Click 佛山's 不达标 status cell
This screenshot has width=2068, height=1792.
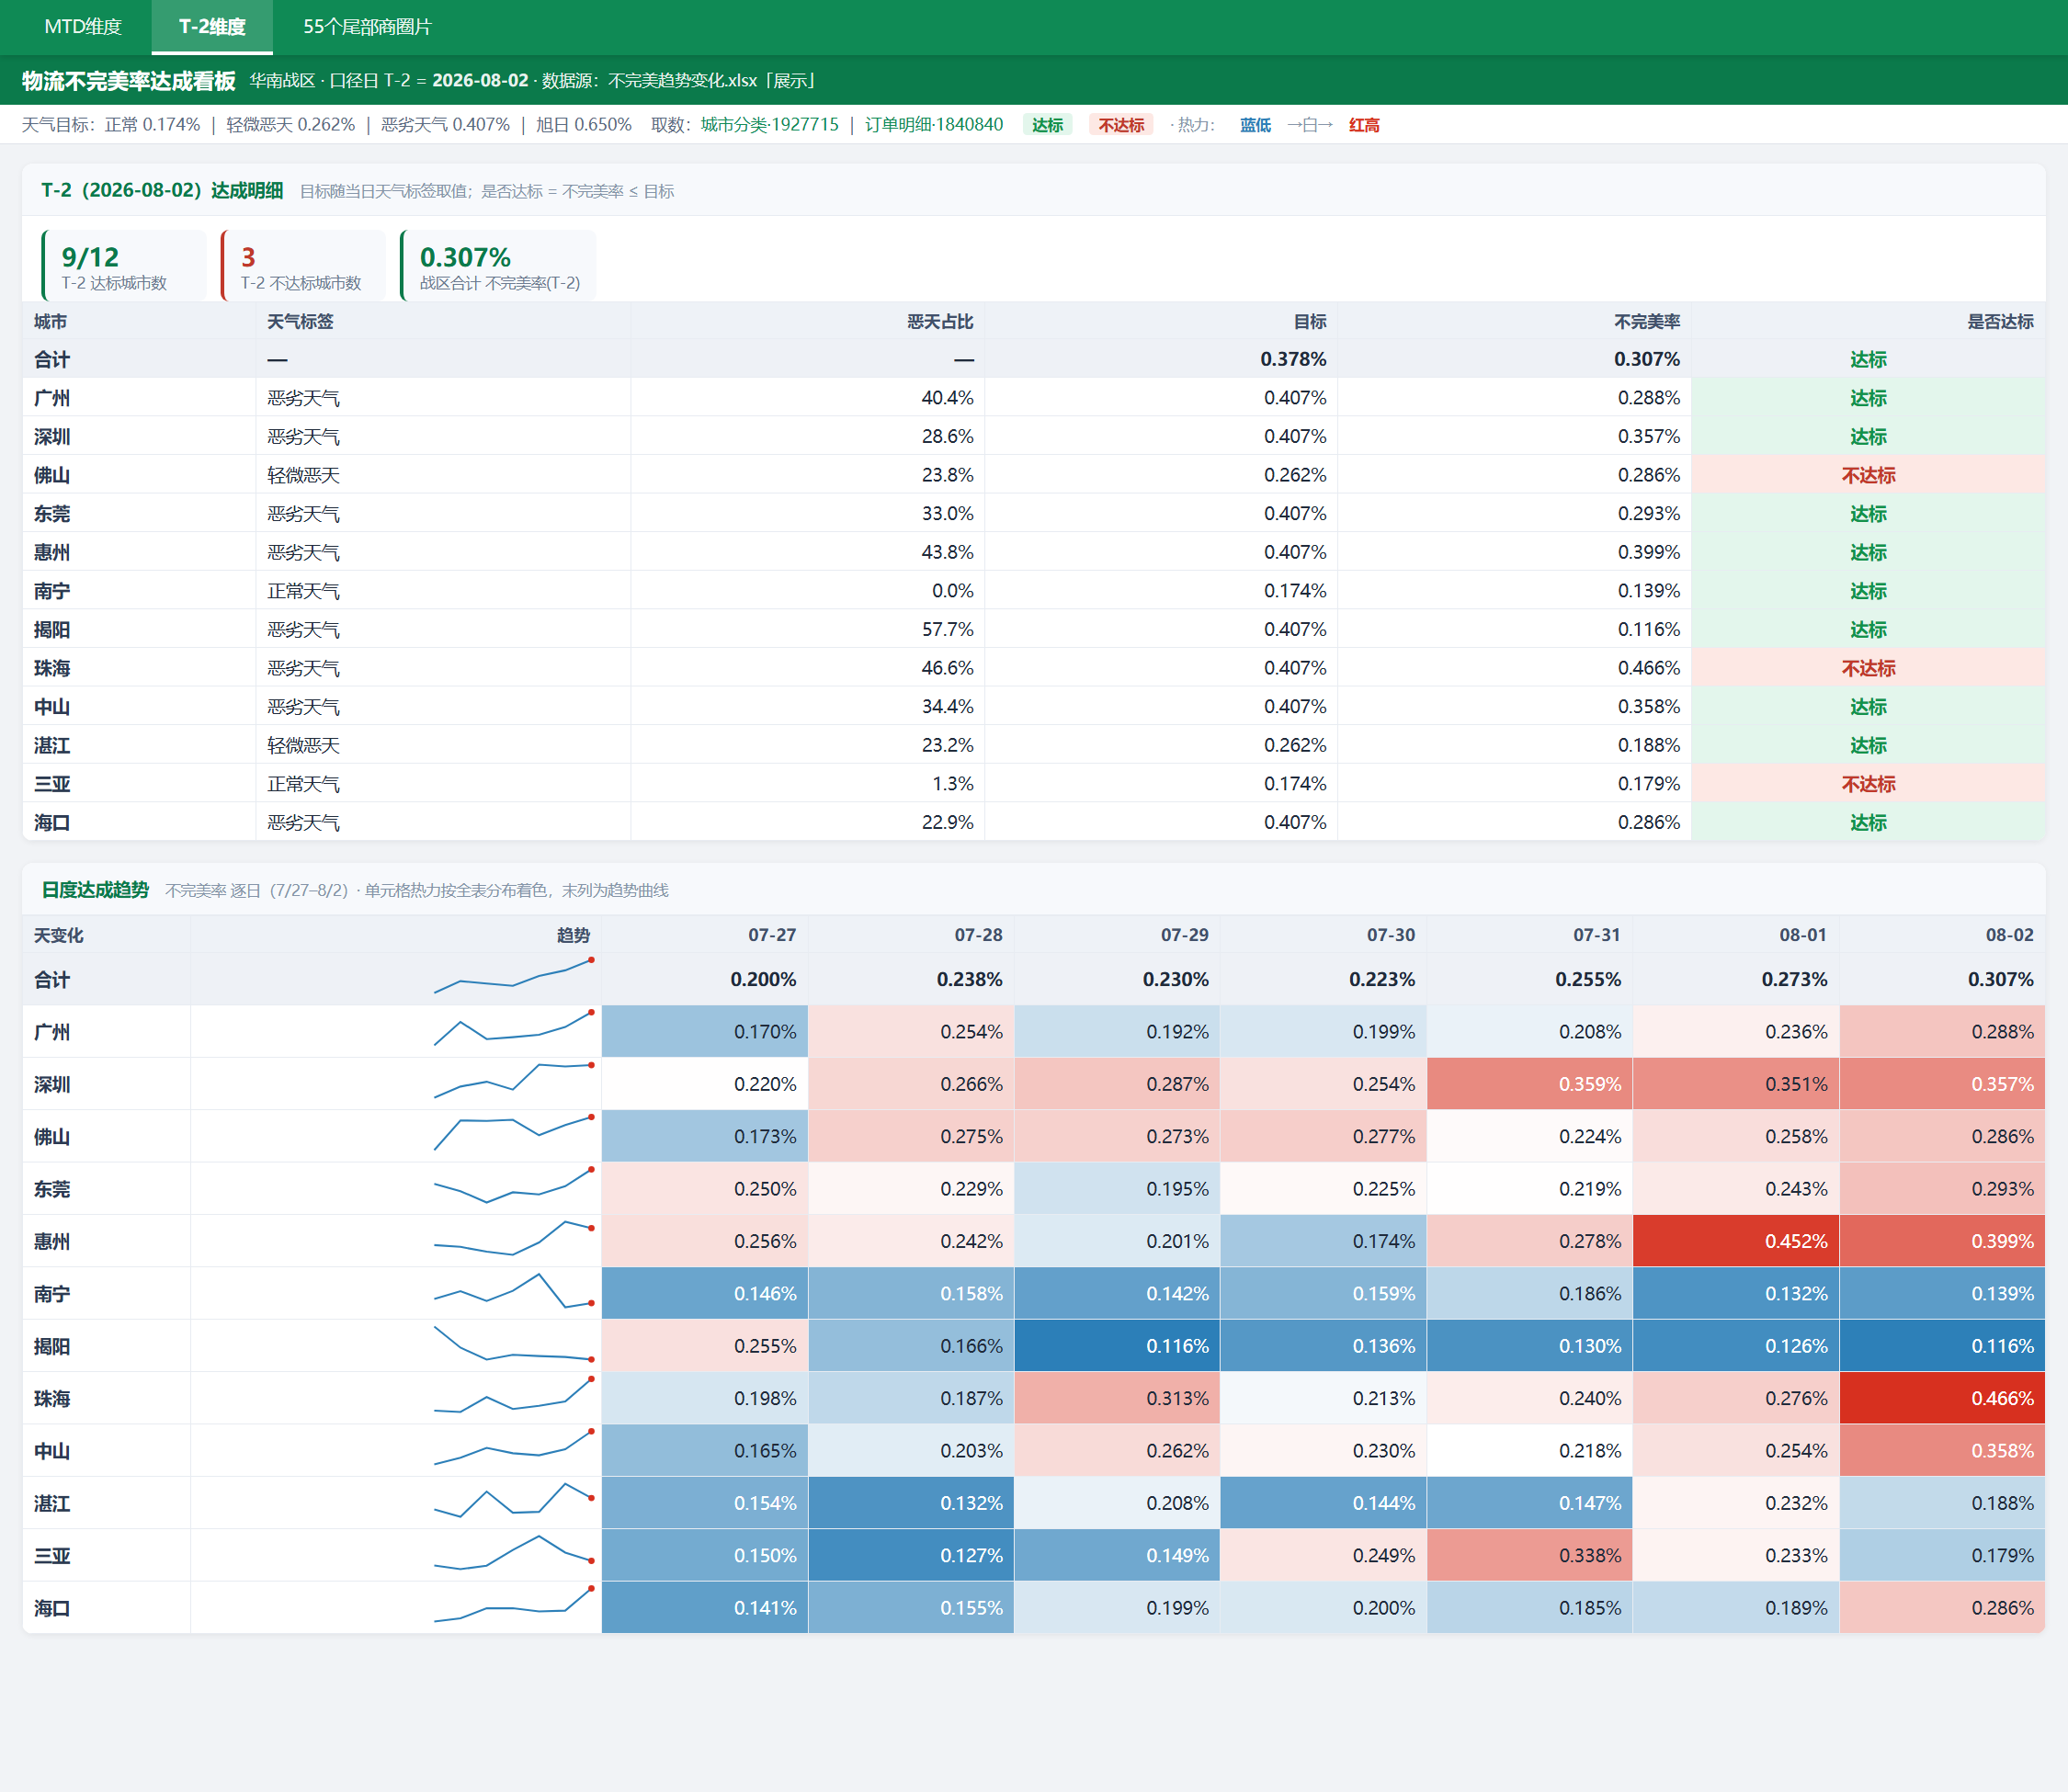1868,475
